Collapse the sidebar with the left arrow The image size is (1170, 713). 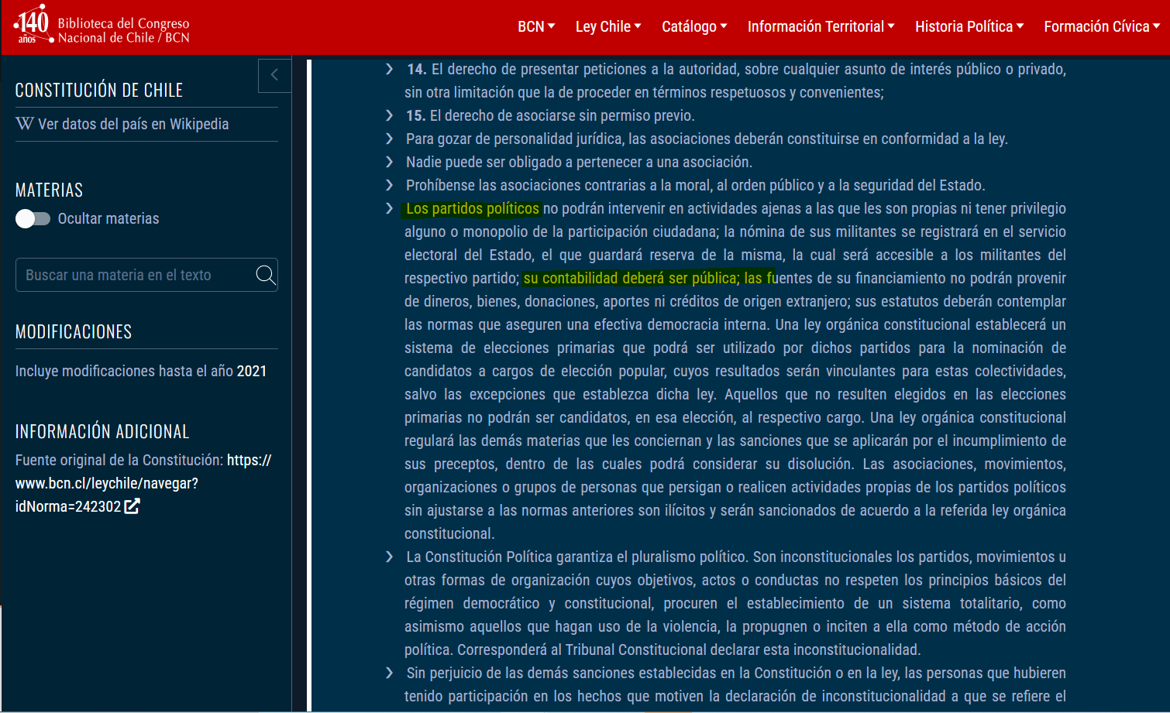click(x=274, y=75)
